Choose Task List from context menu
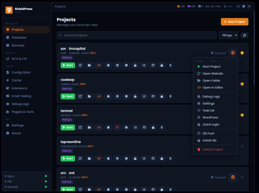Image resolution: width=259 pixels, height=193 pixels. [x=215, y=111]
